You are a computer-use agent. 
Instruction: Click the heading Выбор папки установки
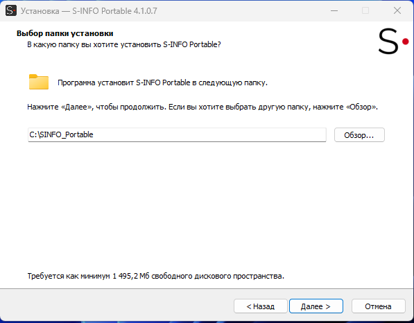[x=65, y=33]
